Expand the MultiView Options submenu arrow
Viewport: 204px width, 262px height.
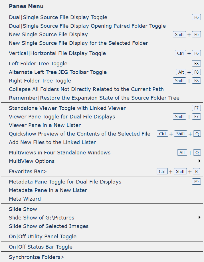click(x=199, y=161)
